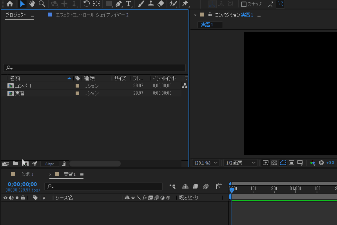
Task: Reset exposure in the composition viewer
Action: (321, 163)
